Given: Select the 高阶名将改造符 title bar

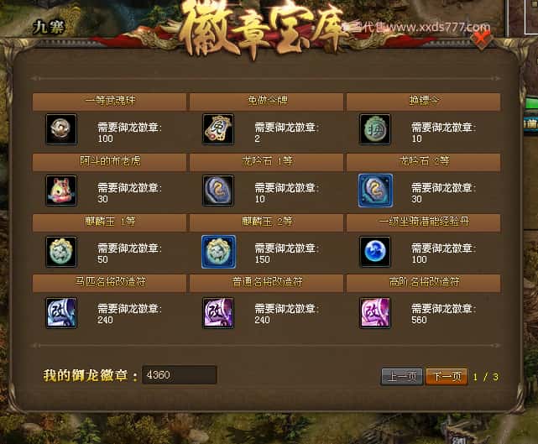Looking at the screenshot, I should pos(423,283).
